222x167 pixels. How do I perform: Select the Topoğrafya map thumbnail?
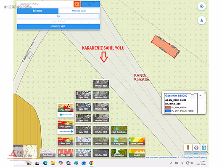point(119,153)
